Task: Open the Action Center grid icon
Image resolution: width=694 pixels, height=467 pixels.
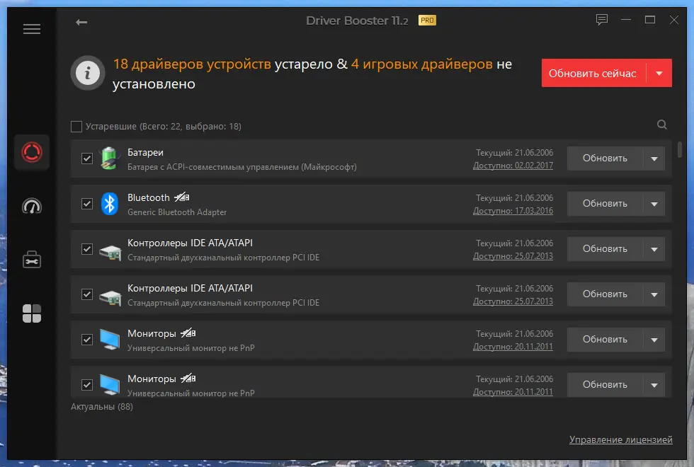Action: coord(31,313)
